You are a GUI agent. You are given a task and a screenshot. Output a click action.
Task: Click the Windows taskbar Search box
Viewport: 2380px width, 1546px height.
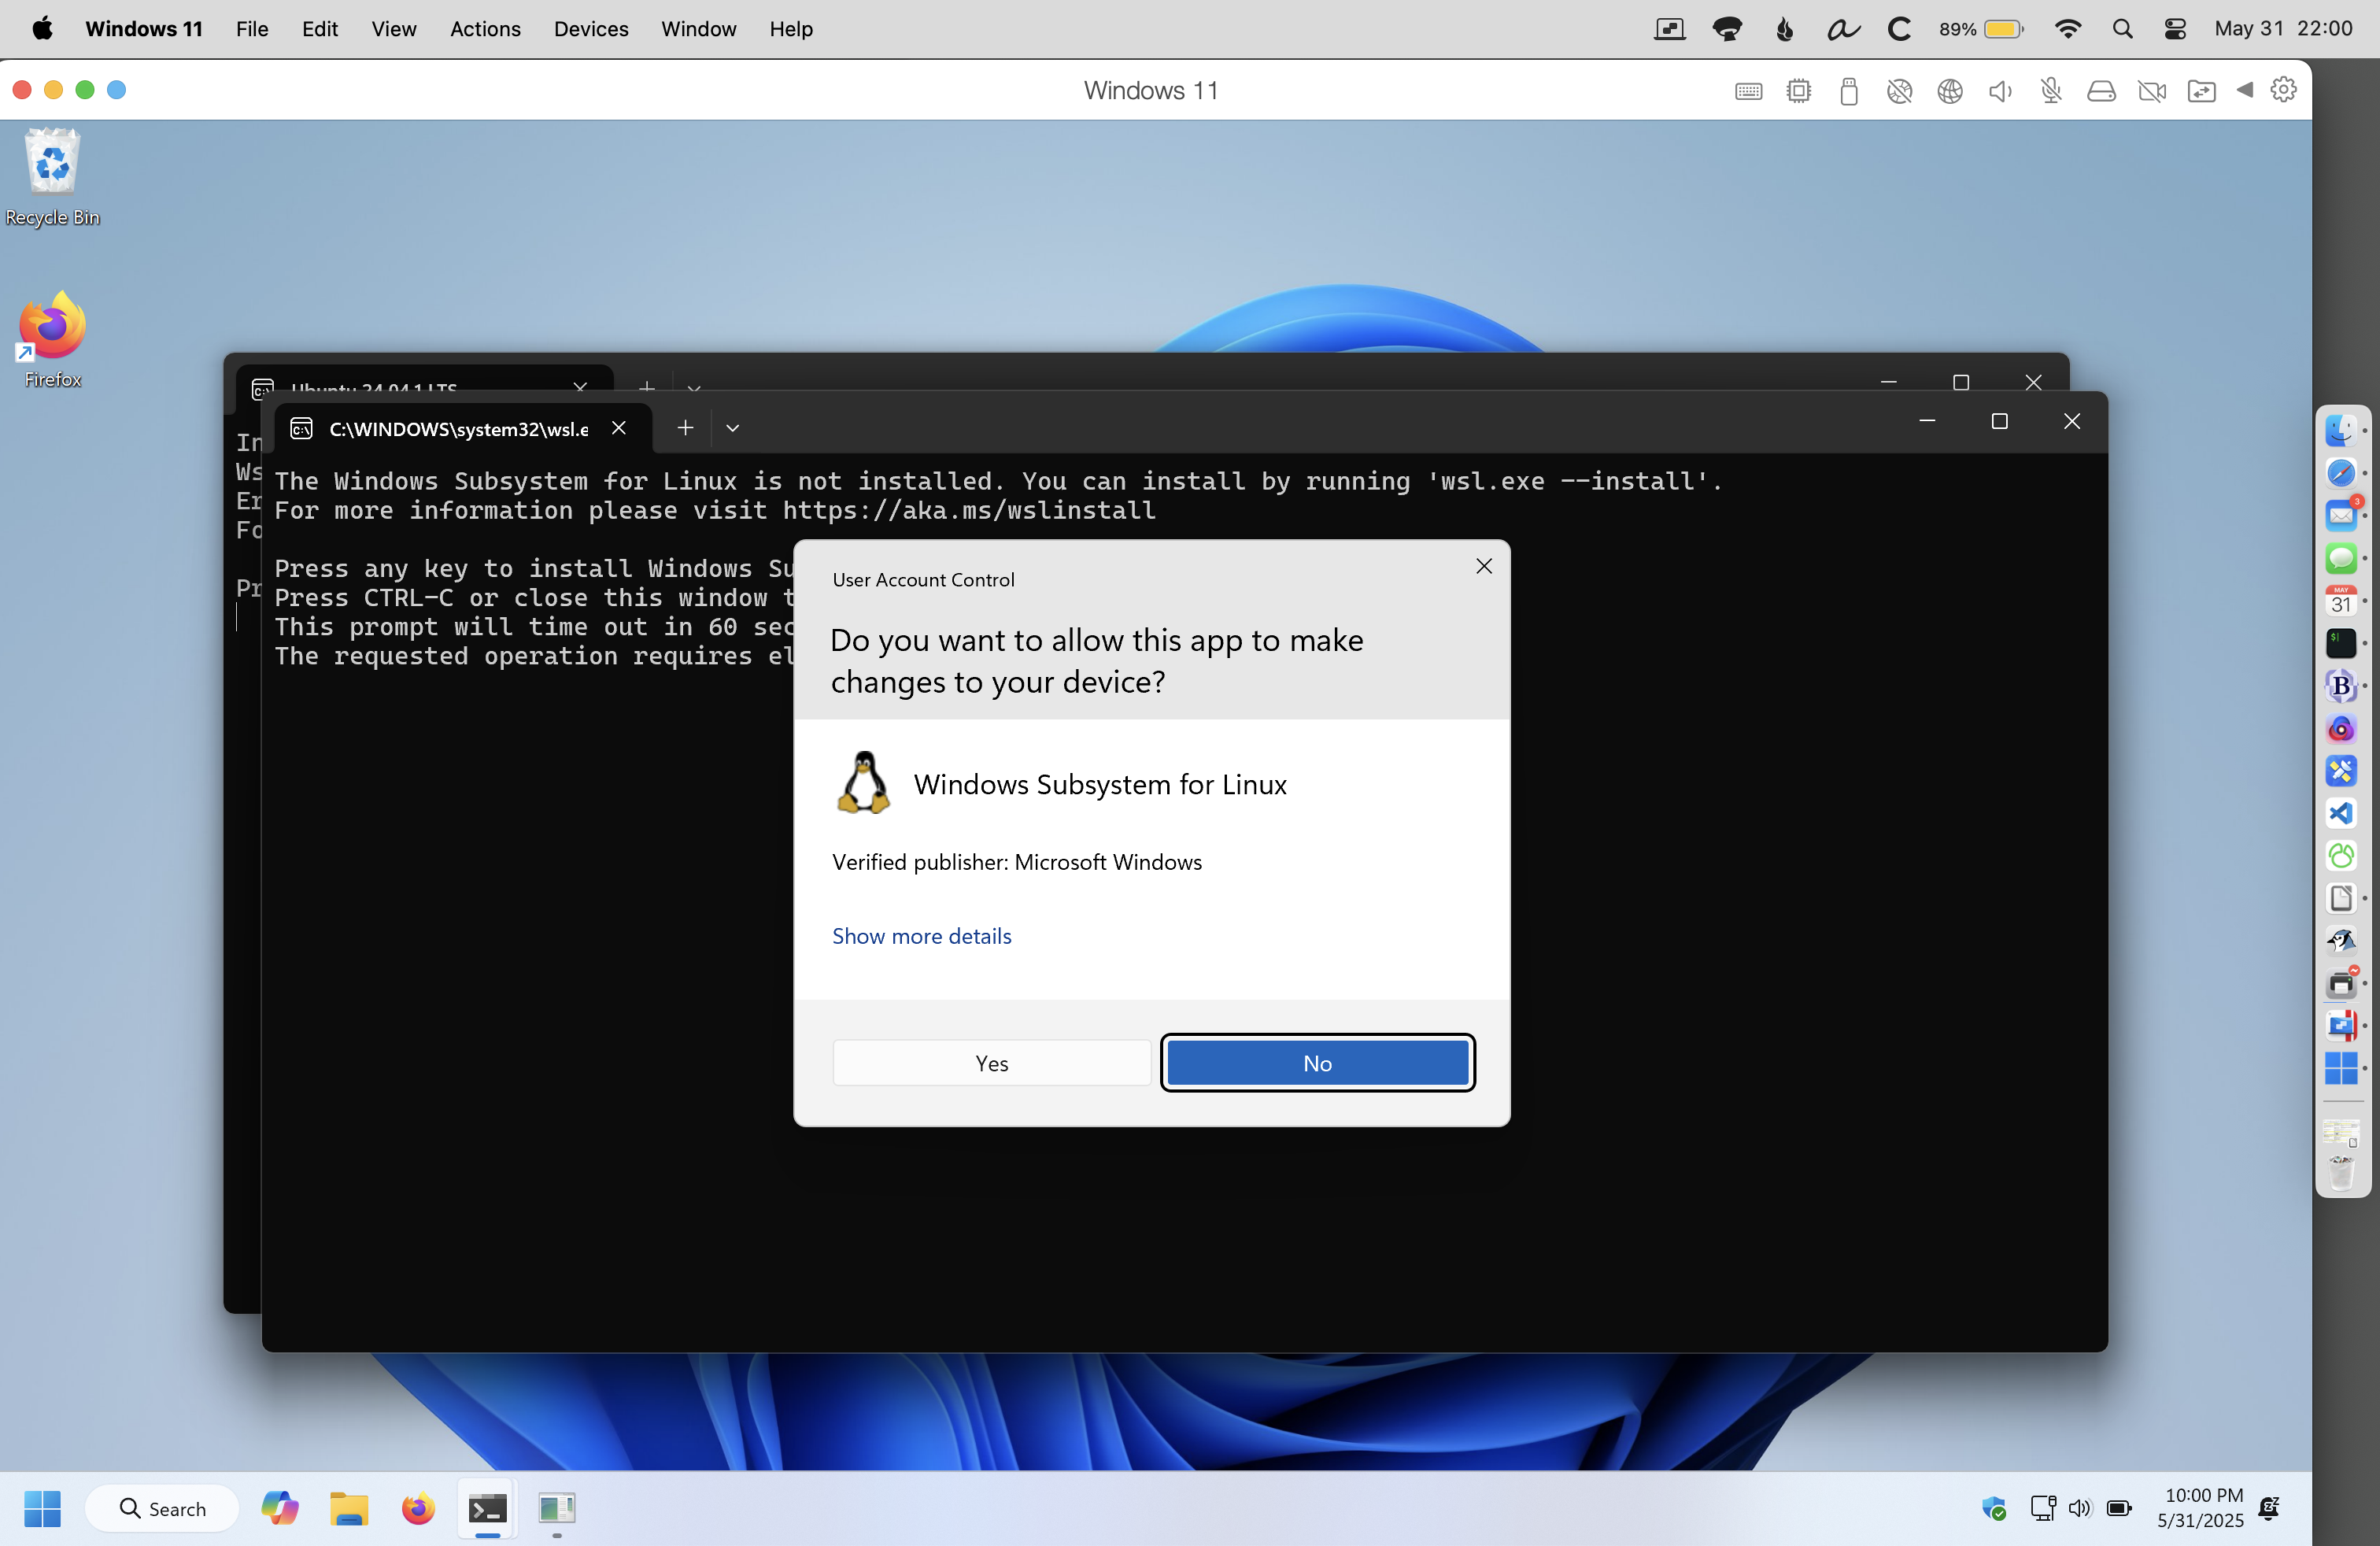pos(162,1508)
